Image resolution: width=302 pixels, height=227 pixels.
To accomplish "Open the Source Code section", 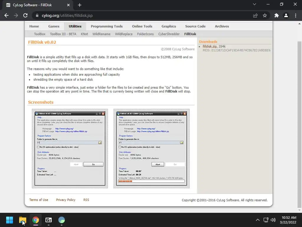I will pos(195,26).
